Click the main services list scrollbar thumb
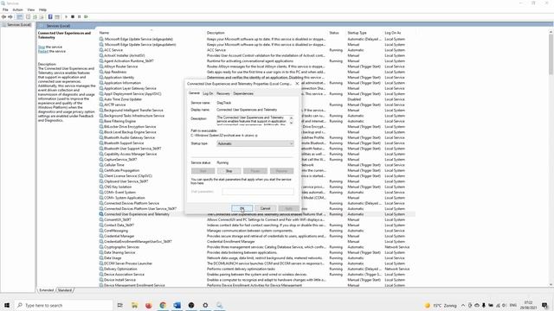Image resolution: width=554 pixels, height=311 pixels. pos(551,54)
